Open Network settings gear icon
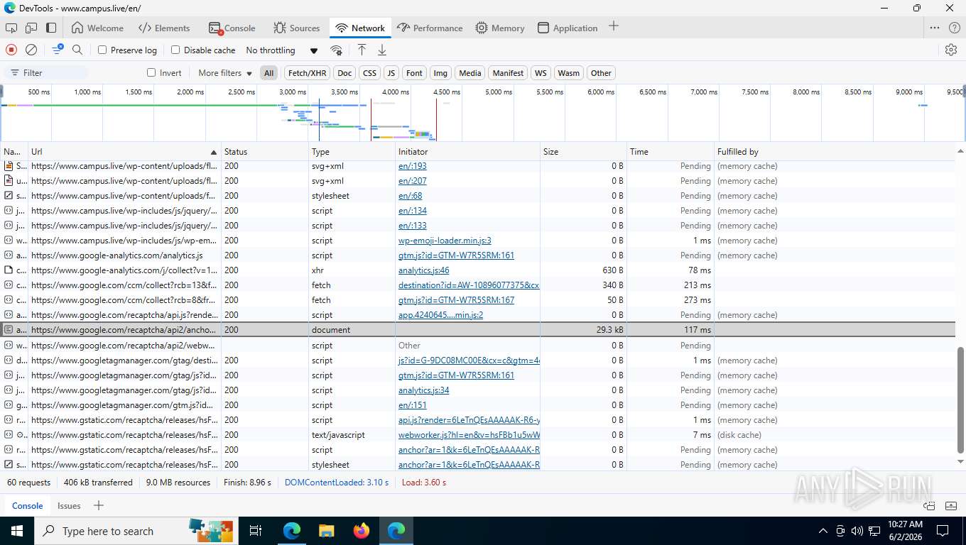The image size is (966, 545). pyautogui.click(x=951, y=50)
